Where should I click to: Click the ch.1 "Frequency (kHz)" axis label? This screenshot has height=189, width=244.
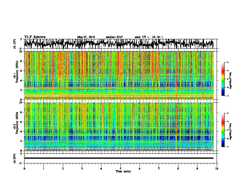[x=17, y=72]
